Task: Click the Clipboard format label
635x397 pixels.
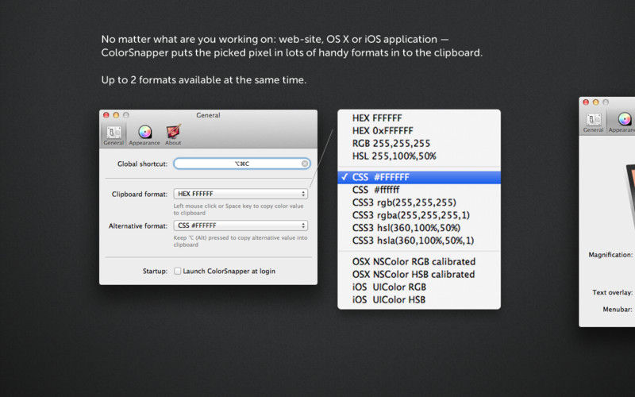Action: pyautogui.click(x=140, y=194)
